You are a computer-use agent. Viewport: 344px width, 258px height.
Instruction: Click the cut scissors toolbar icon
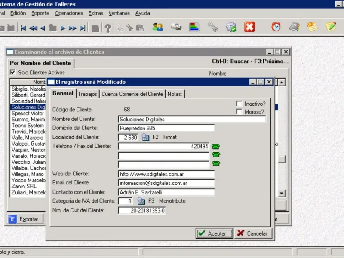pyautogui.click(x=130, y=28)
